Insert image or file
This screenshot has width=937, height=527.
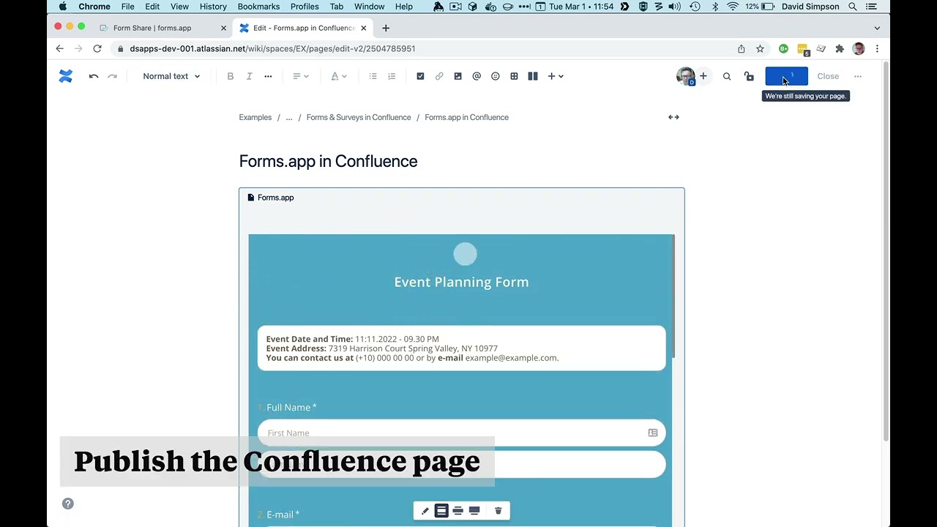(458, 76)
